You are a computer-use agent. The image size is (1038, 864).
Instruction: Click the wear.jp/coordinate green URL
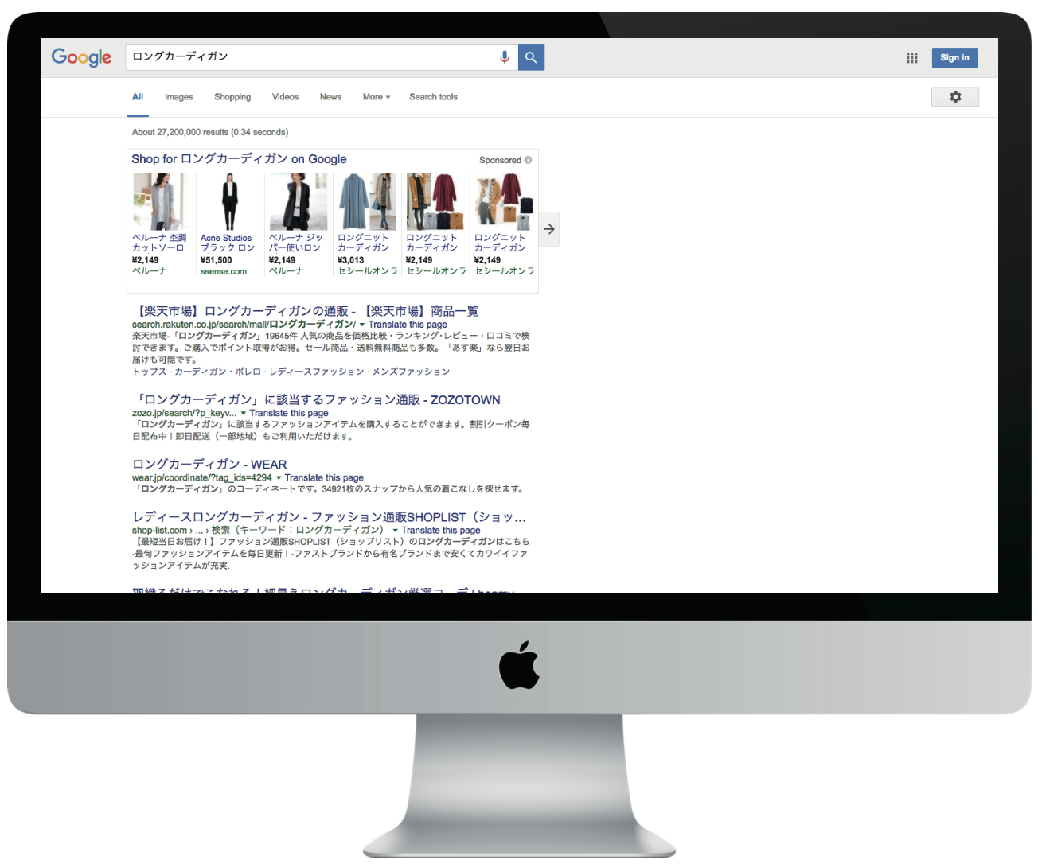pyautogui.click(x=202, y=478)
